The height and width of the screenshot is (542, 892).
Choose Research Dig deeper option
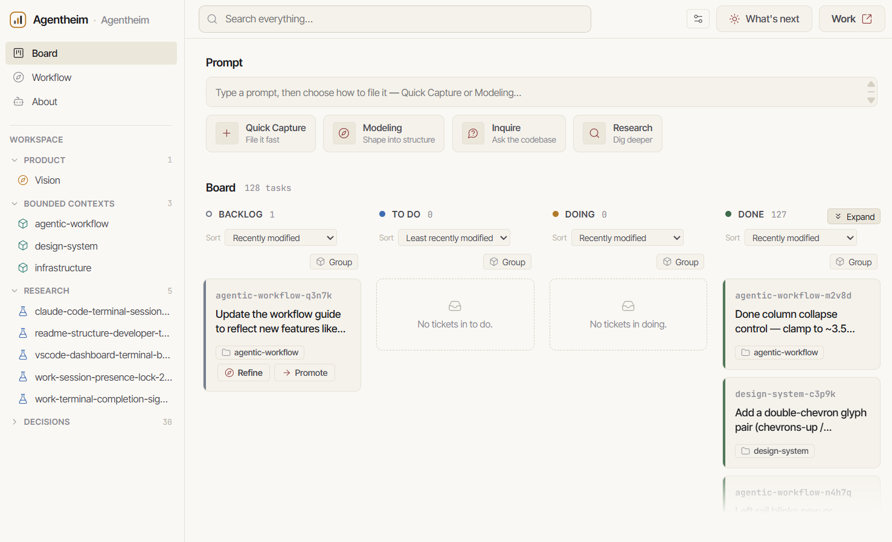click(618, 134)
